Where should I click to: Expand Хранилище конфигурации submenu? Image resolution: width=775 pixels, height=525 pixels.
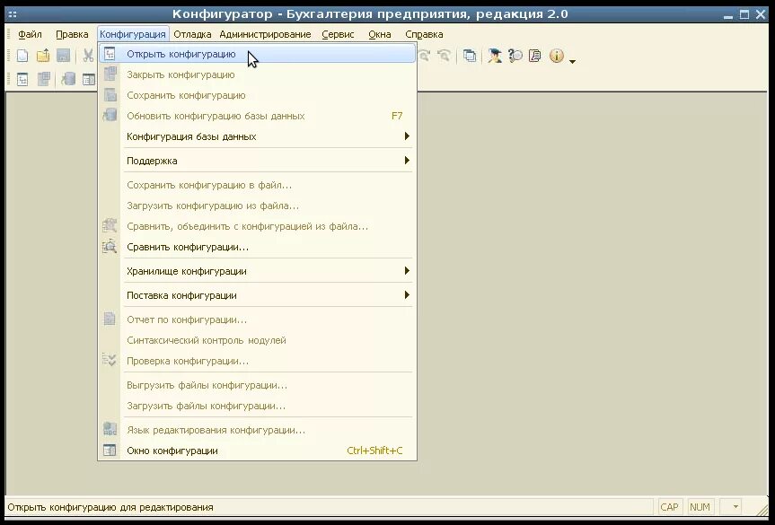[x=257, y=271]
